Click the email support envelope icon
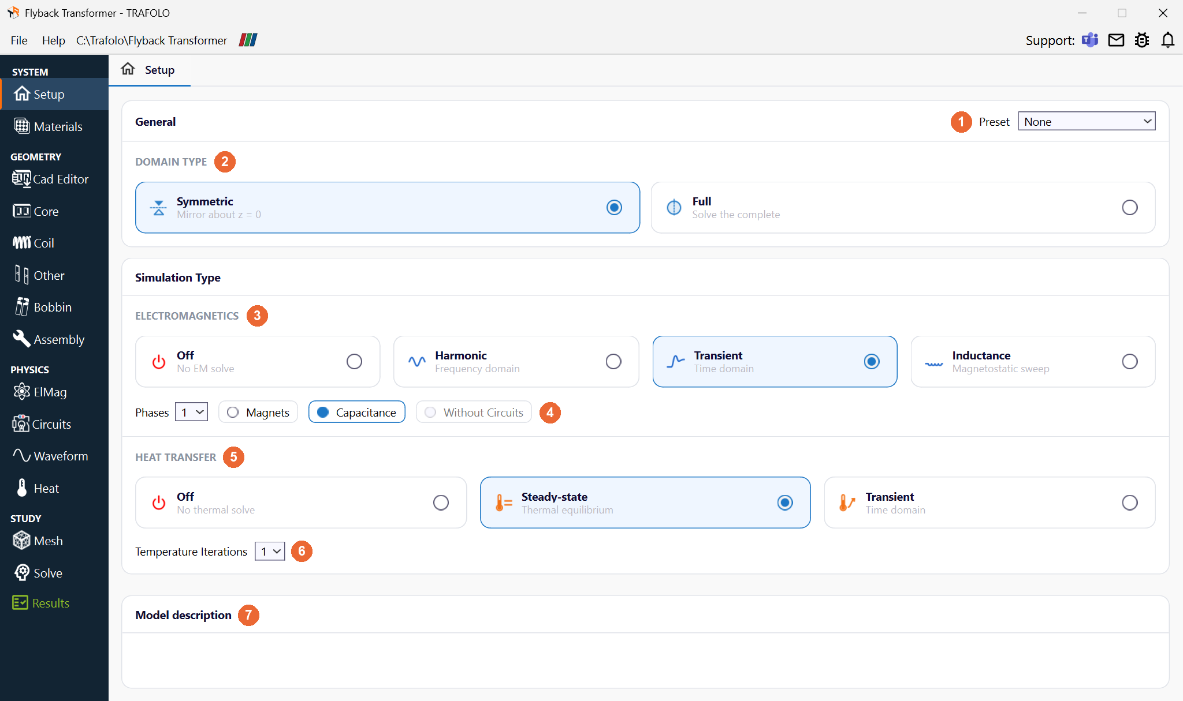The image size is (1183, 701). pos(1116,40)
